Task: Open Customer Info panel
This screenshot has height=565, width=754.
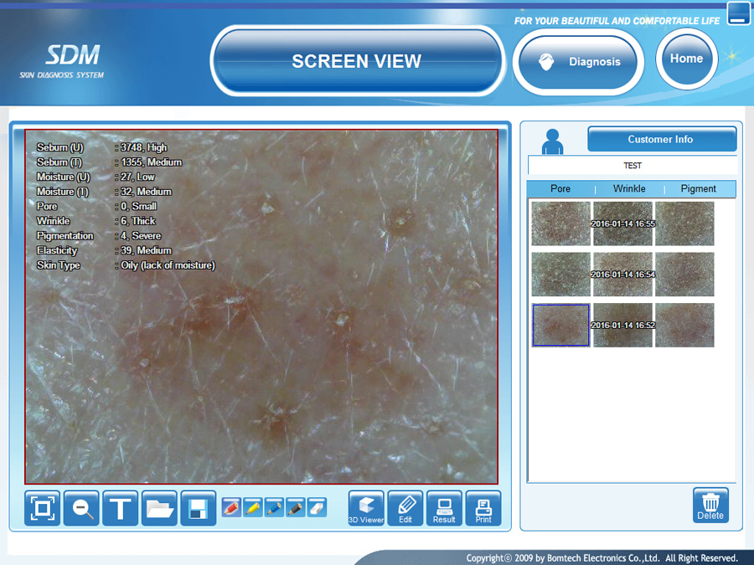Action: 661,140
